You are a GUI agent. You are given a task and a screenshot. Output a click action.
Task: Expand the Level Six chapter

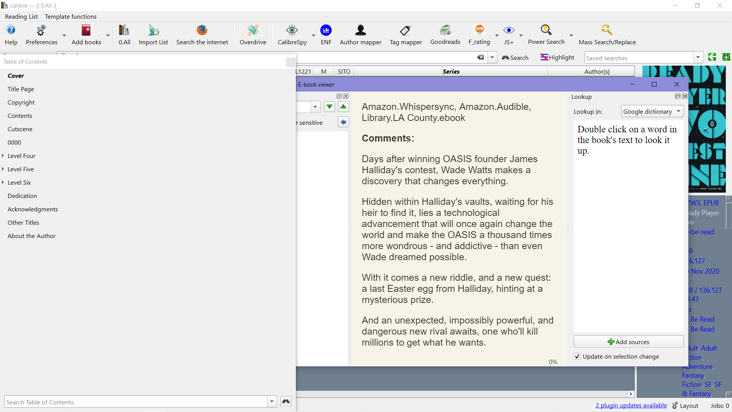click(3, 182)
